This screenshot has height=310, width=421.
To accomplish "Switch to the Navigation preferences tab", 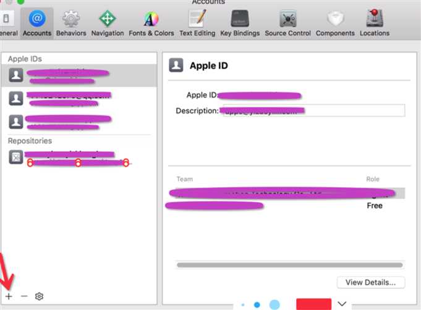I will click(108, 23).
